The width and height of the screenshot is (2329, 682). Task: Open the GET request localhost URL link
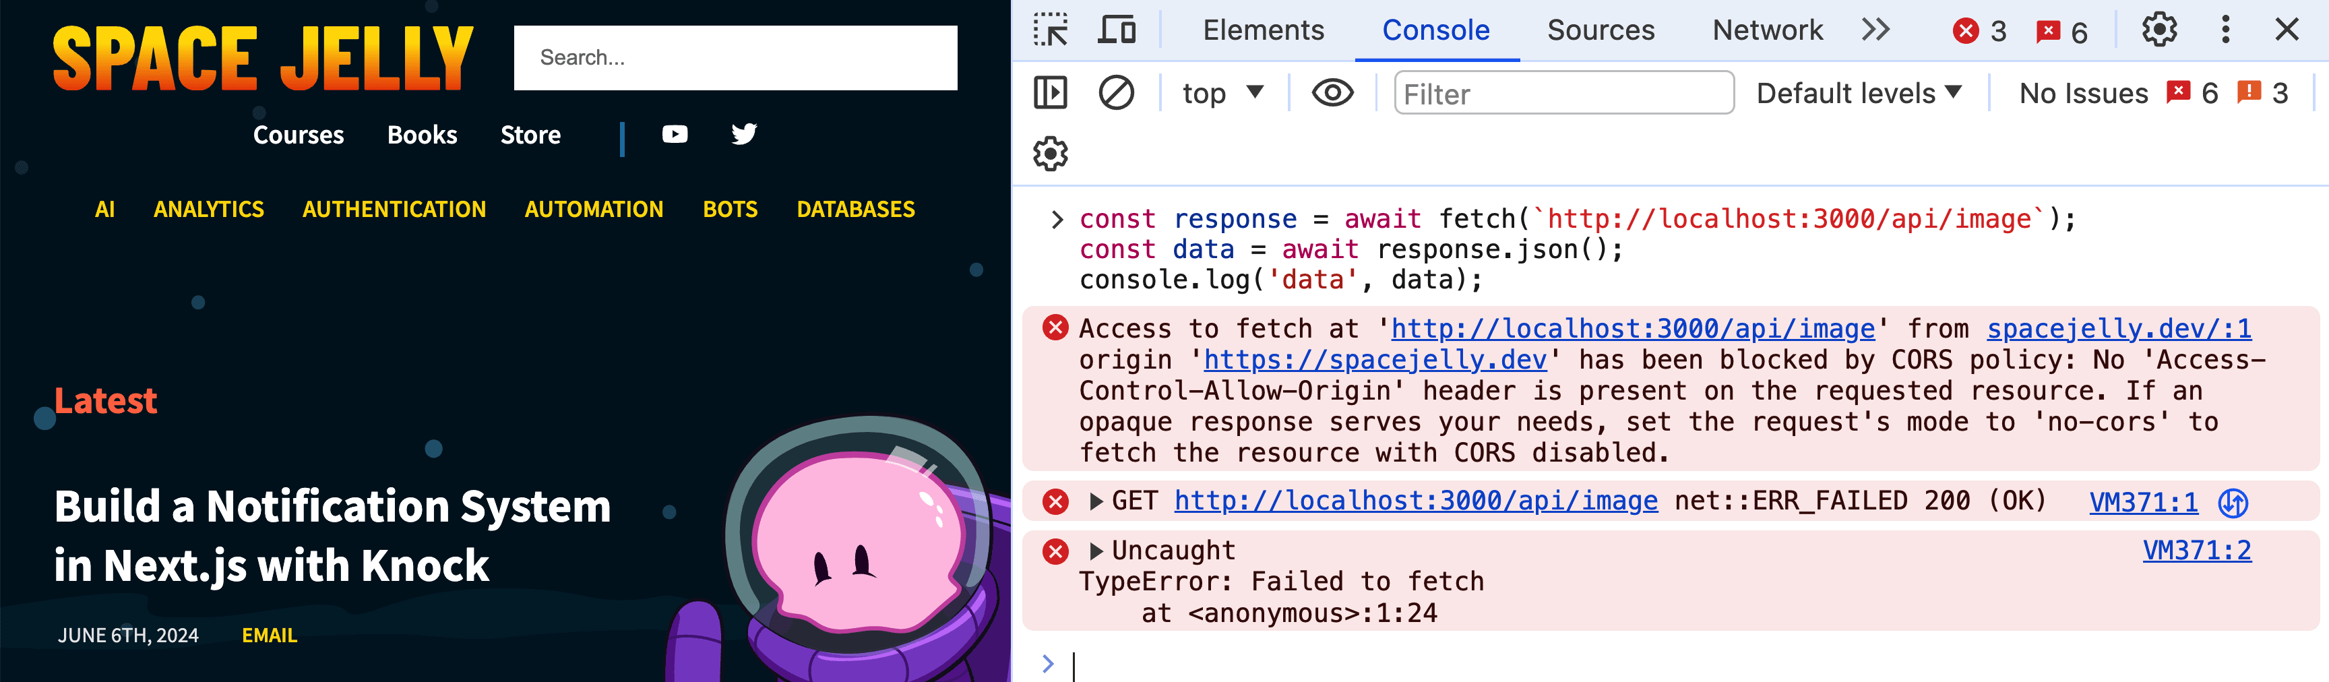[1416, 500]
